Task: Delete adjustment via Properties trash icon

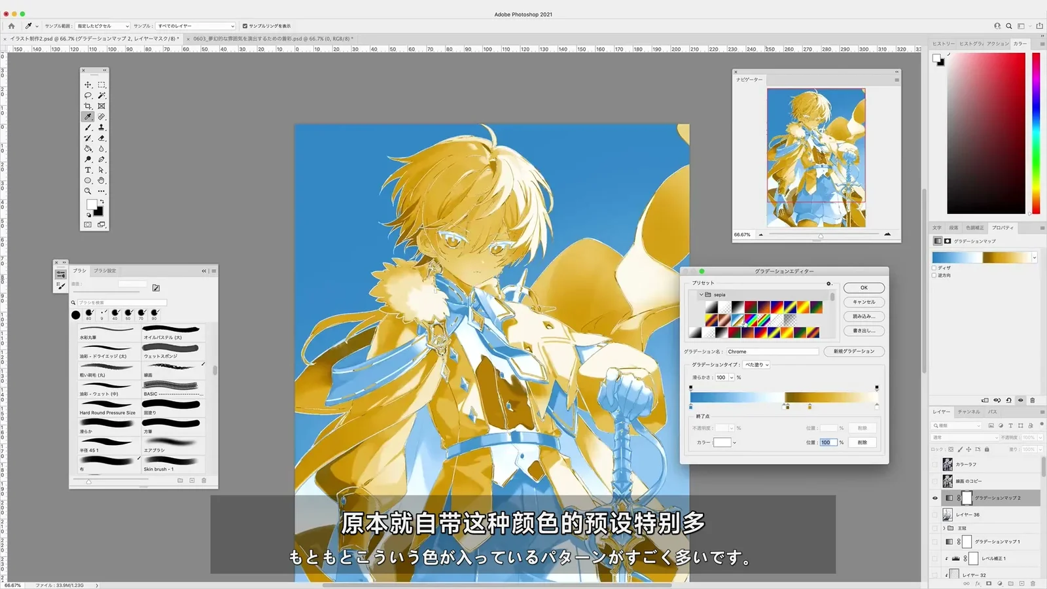Action: pos(1033,400)
